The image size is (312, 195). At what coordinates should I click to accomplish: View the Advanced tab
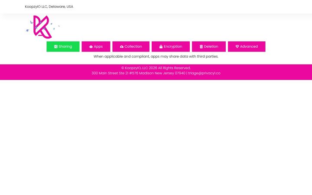(247, 46)
